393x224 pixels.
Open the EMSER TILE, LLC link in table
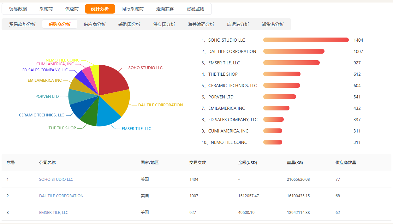pos(54,212)
